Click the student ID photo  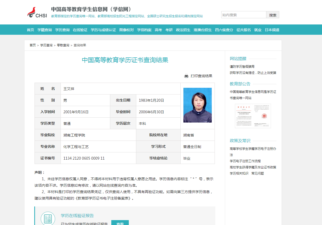click(198, 105)
